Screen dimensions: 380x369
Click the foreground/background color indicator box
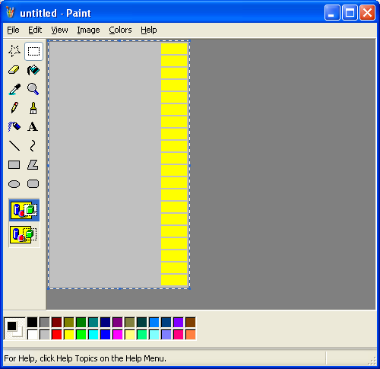point(14,329)
